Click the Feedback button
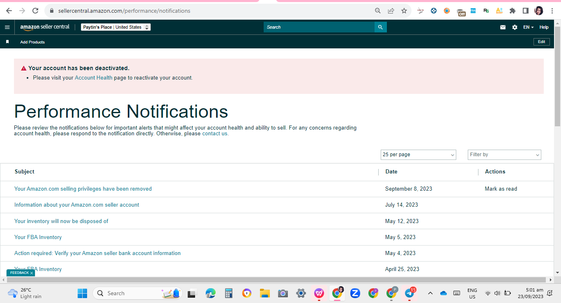This screenshot has height=303, width=561. point(19,273)
